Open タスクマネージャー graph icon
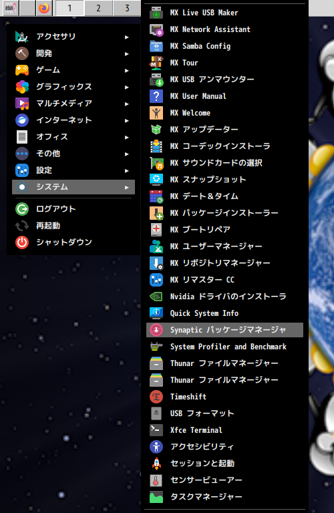This screenshot has width=334, height=513. [x=156, y=497]
